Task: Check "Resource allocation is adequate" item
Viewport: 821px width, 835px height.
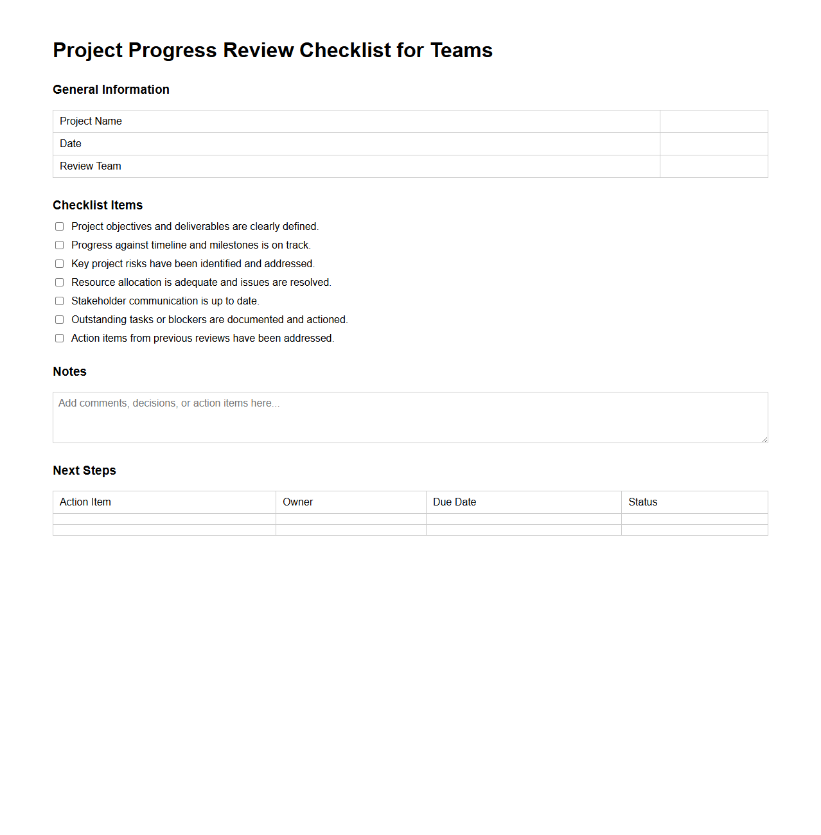Action: [59, 282]
